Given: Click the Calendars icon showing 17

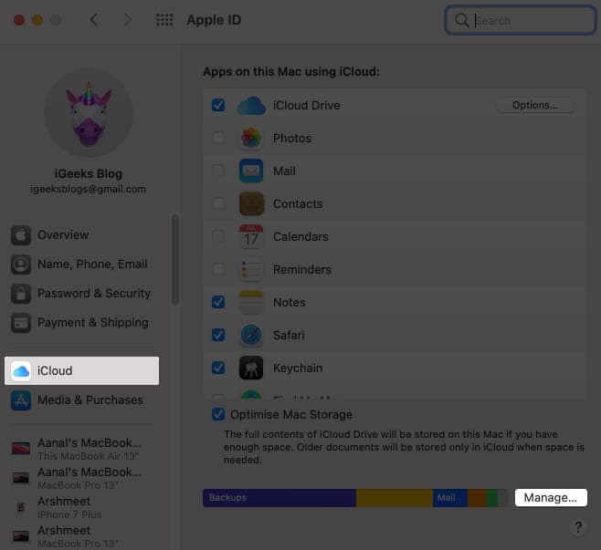Looking at the screenshot, I should (251, 236).
